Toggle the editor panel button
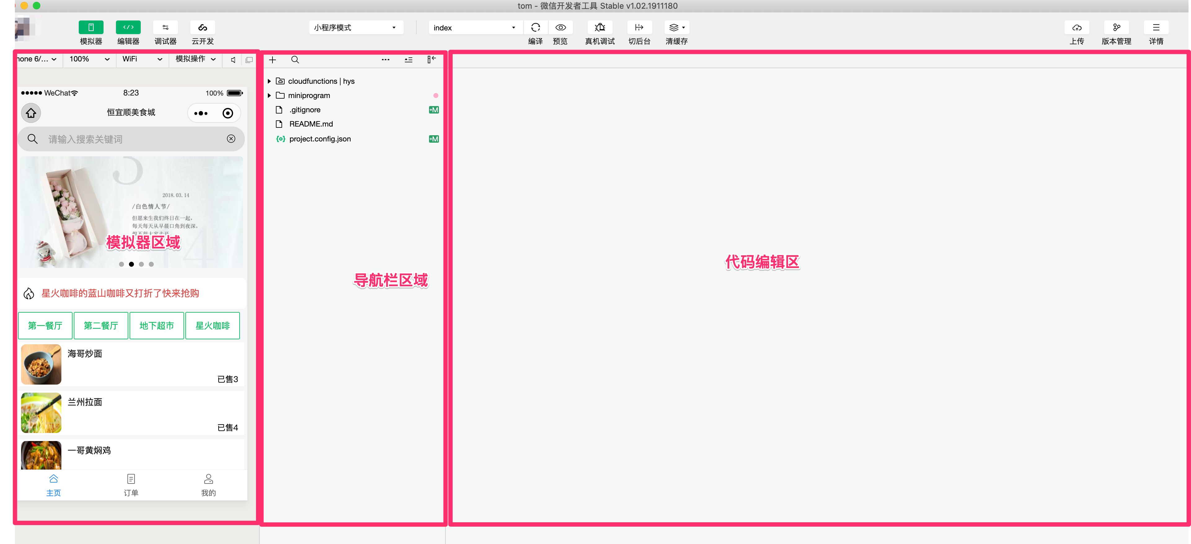This screenshot has width=1191, height=544. click(128, 27)
